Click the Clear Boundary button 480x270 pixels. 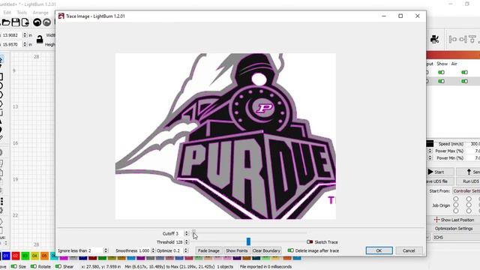click(x=266, y=250)
